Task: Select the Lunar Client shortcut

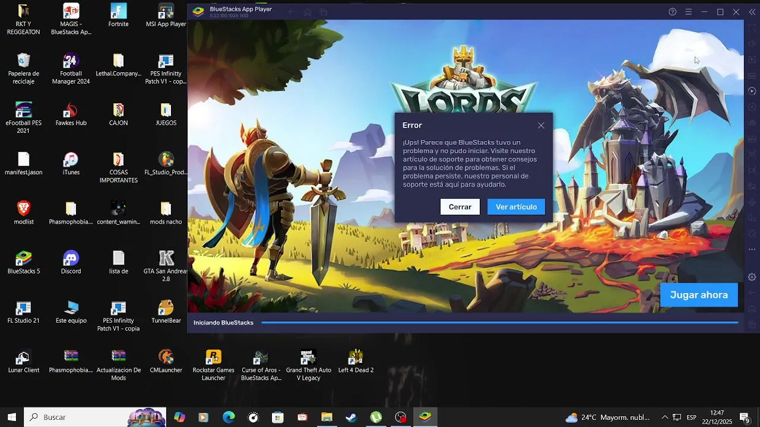Action: 24,361
